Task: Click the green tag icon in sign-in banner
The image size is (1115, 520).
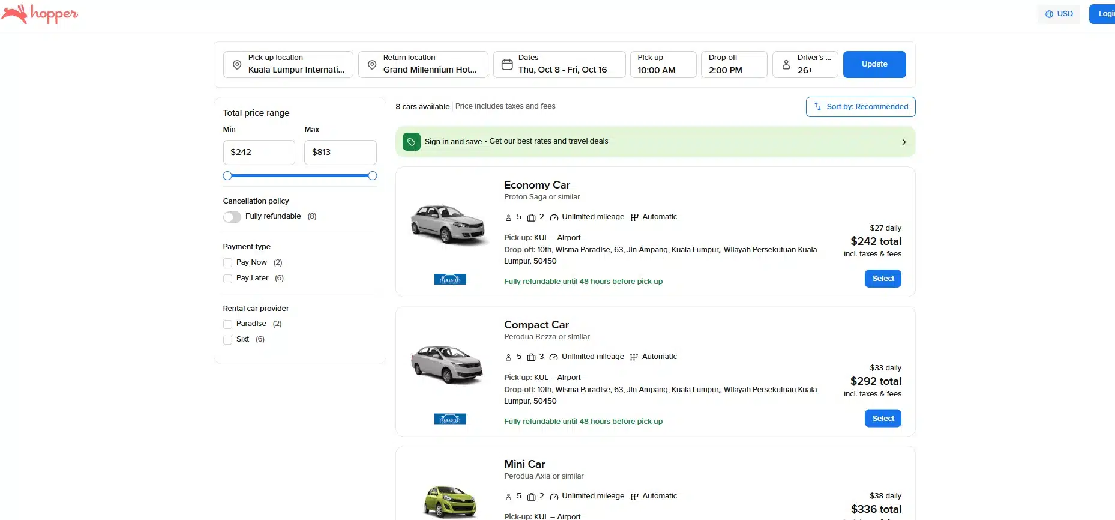Action: [x=412, y=142]
